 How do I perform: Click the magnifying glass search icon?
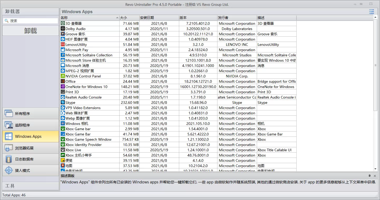tap(6, 20)
